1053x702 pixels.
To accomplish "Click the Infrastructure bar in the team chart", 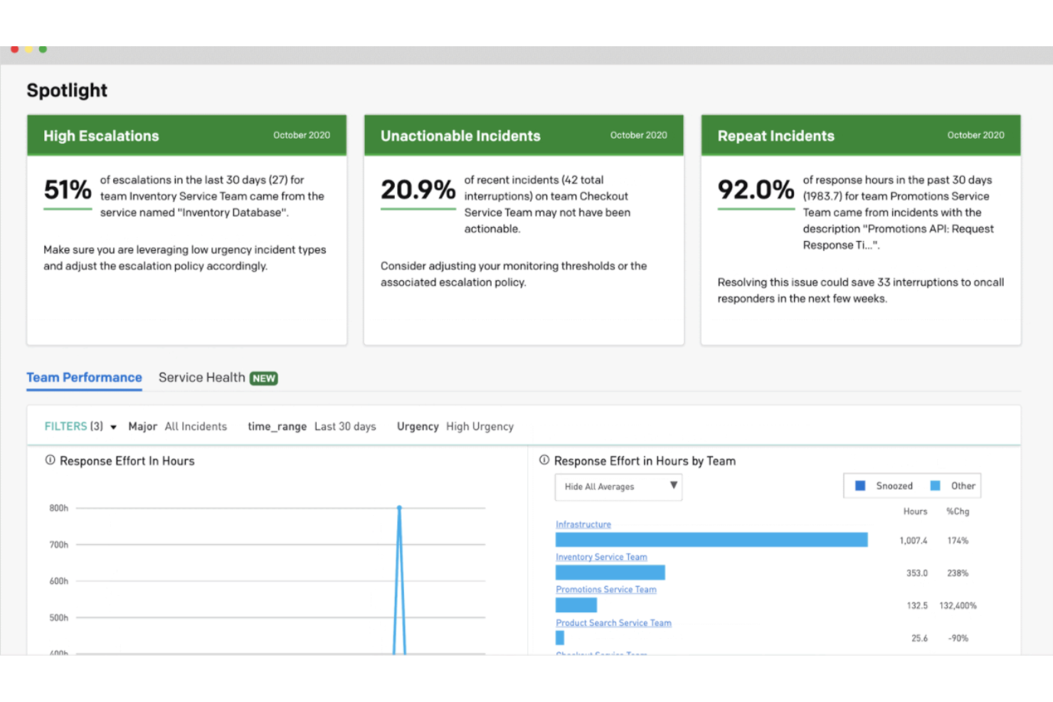I will click(711, 540).
